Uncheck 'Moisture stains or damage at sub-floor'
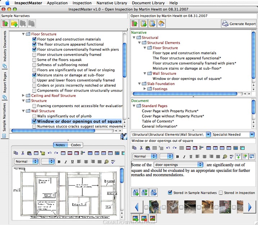The height and width of the screenshot is (225, 258). point(34,75)
